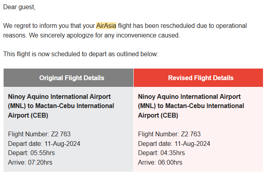Click the Revised Flight Details header
Screen dimensions: 267x173
point(201,78)
